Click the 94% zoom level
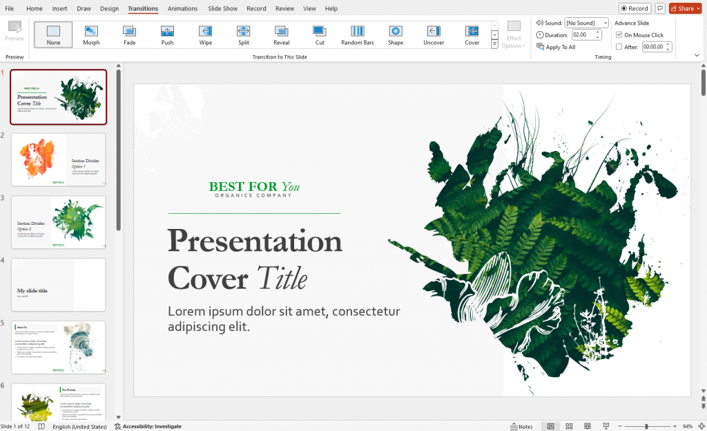Screen dimensions: 707x431 [x=688, y=426]
